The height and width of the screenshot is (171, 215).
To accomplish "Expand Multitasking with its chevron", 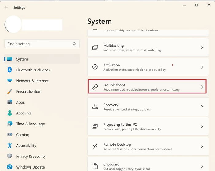I will coord(202,48).
